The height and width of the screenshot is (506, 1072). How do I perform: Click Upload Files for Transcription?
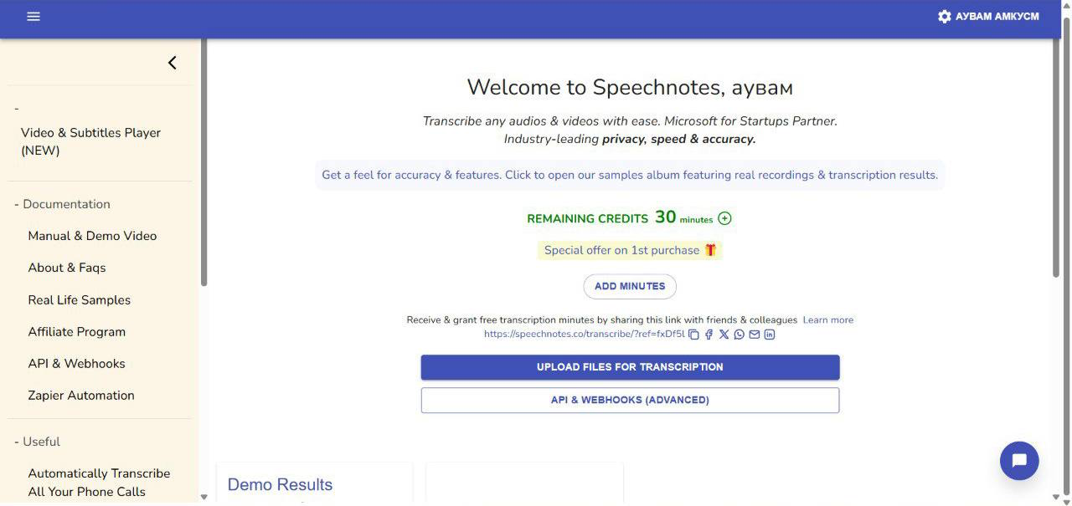[x=630, y=367]
